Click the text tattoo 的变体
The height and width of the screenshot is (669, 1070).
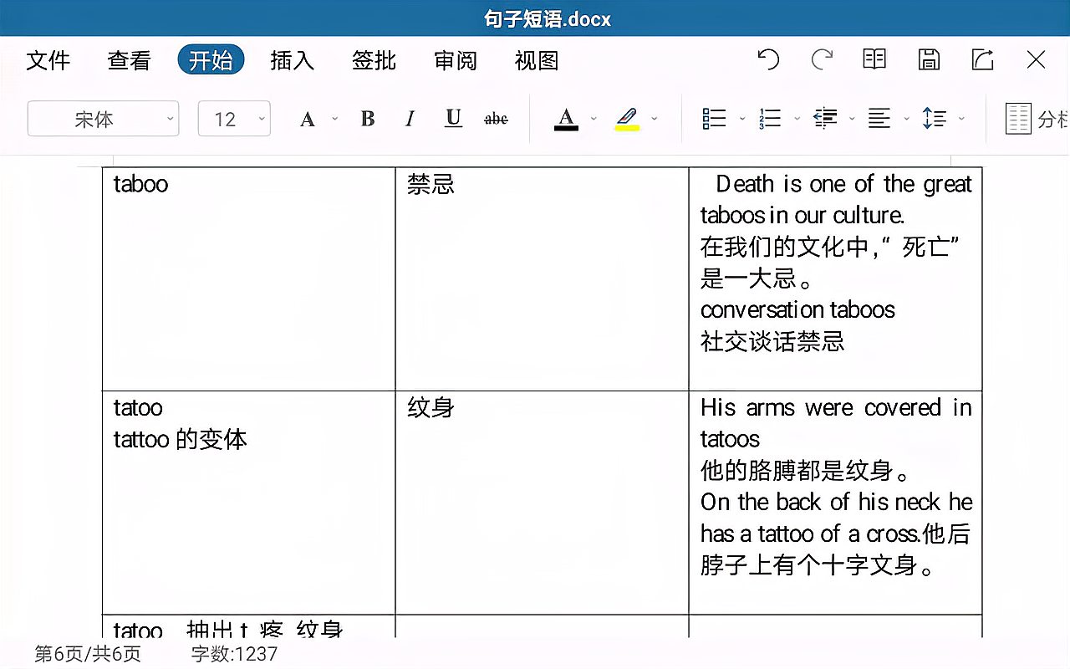(180, 440)
